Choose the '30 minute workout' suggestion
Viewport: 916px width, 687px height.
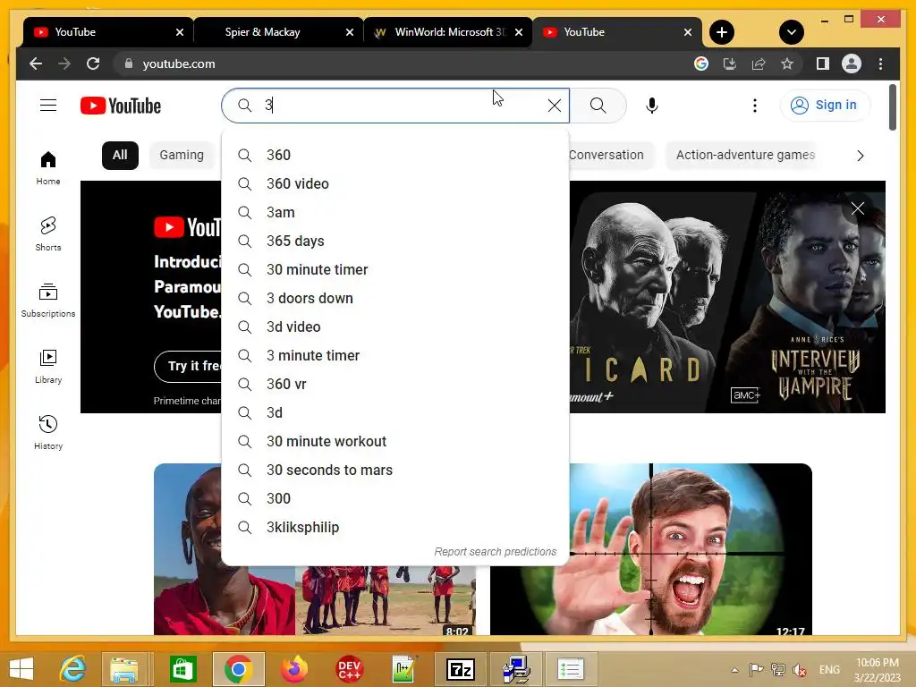pyautogui.click(x=395, y=441)
